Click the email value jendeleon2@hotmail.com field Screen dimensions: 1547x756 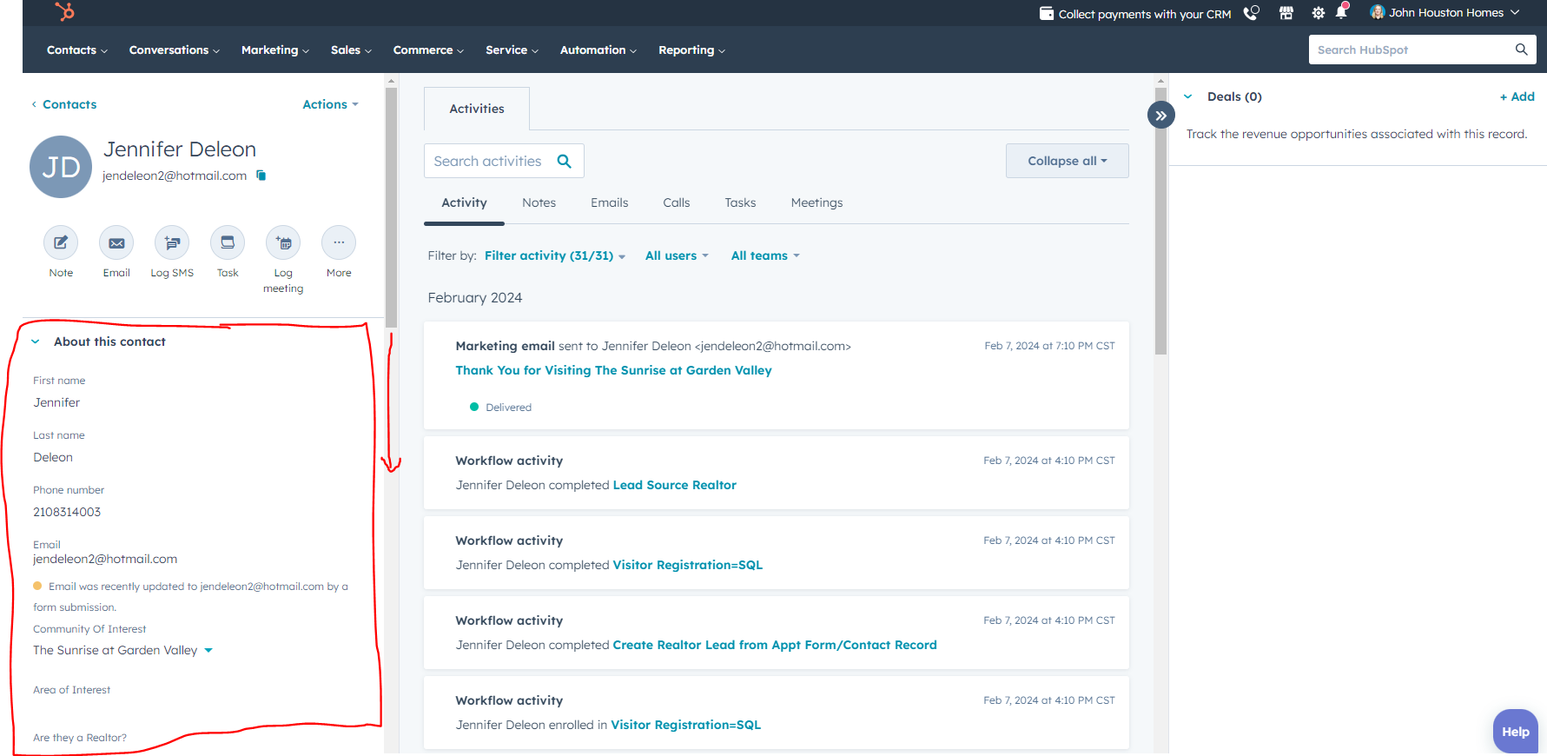(x=105, y=559)
